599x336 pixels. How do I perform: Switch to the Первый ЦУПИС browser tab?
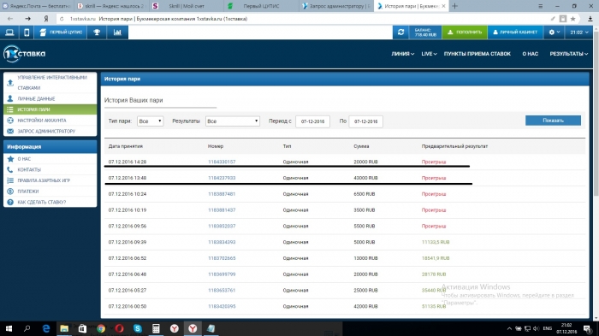click(261, 6)
